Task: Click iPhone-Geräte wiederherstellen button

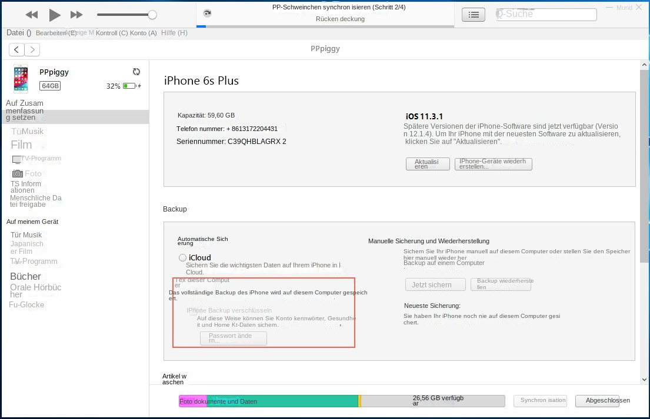Action: pyautogui.click(x=494, y=164)
